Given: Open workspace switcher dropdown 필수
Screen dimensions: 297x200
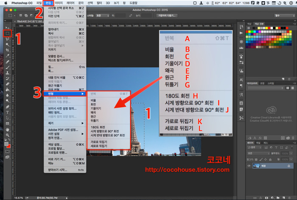Looking at the screenshot, I should pyautogui.click(x=284, y=16).
